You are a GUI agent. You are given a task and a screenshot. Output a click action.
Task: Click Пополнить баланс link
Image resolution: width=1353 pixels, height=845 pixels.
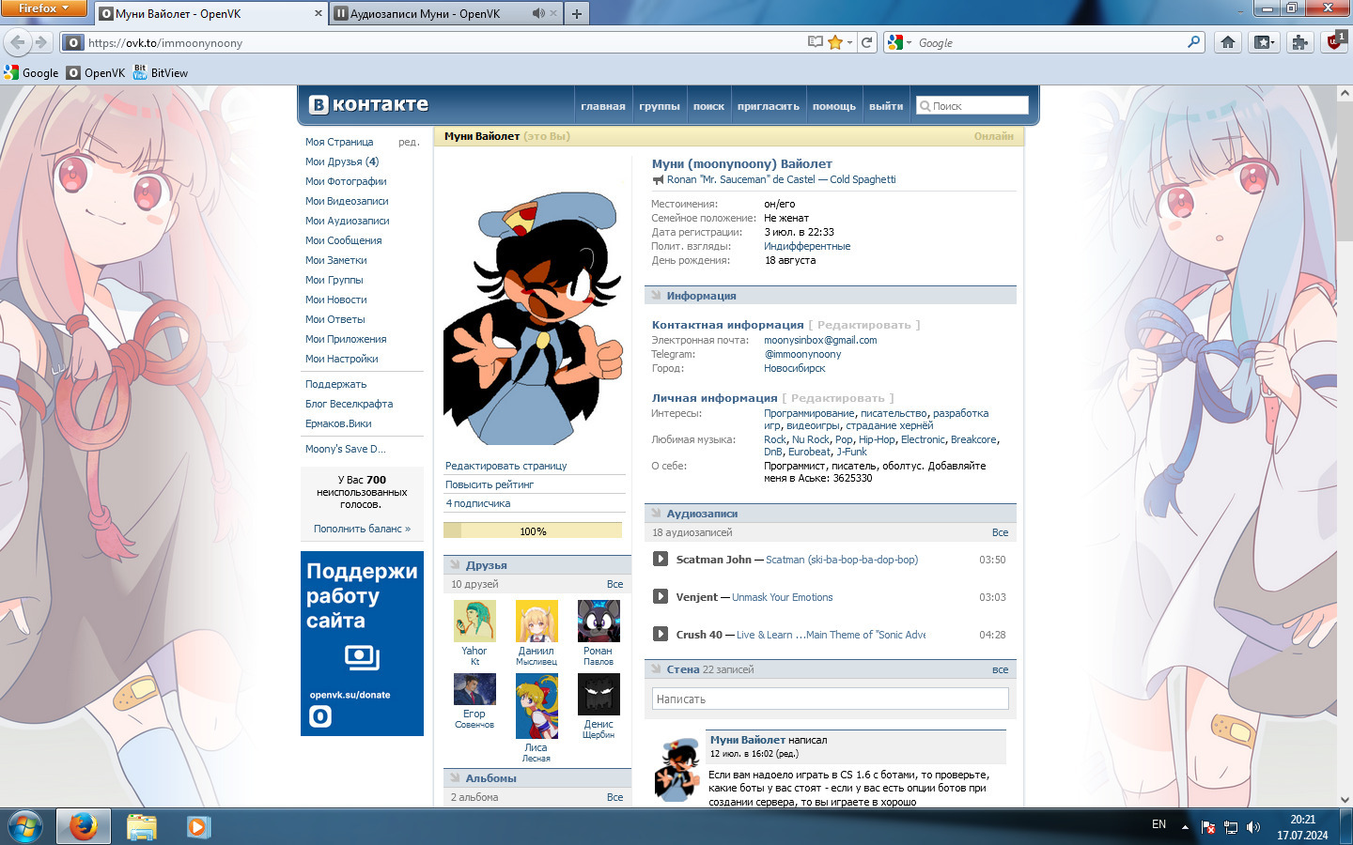point(362,529)
